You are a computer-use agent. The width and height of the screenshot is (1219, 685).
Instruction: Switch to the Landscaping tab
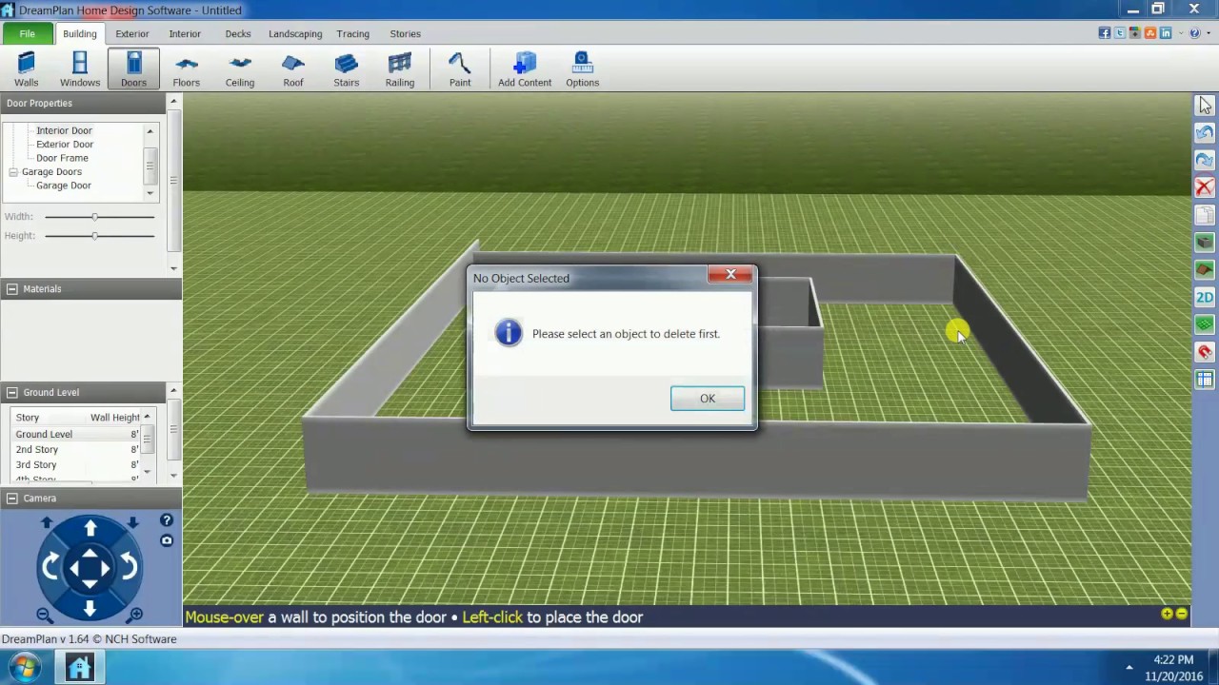(295, 33)
